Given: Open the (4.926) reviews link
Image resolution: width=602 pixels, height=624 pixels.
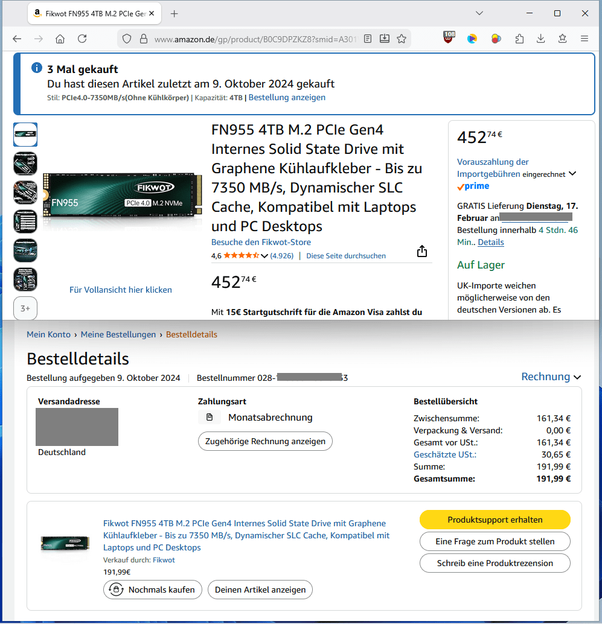Looking at the screenshot, I should [x=281, y=256].
